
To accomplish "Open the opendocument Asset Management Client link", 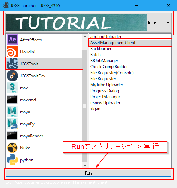I will 55,182.
